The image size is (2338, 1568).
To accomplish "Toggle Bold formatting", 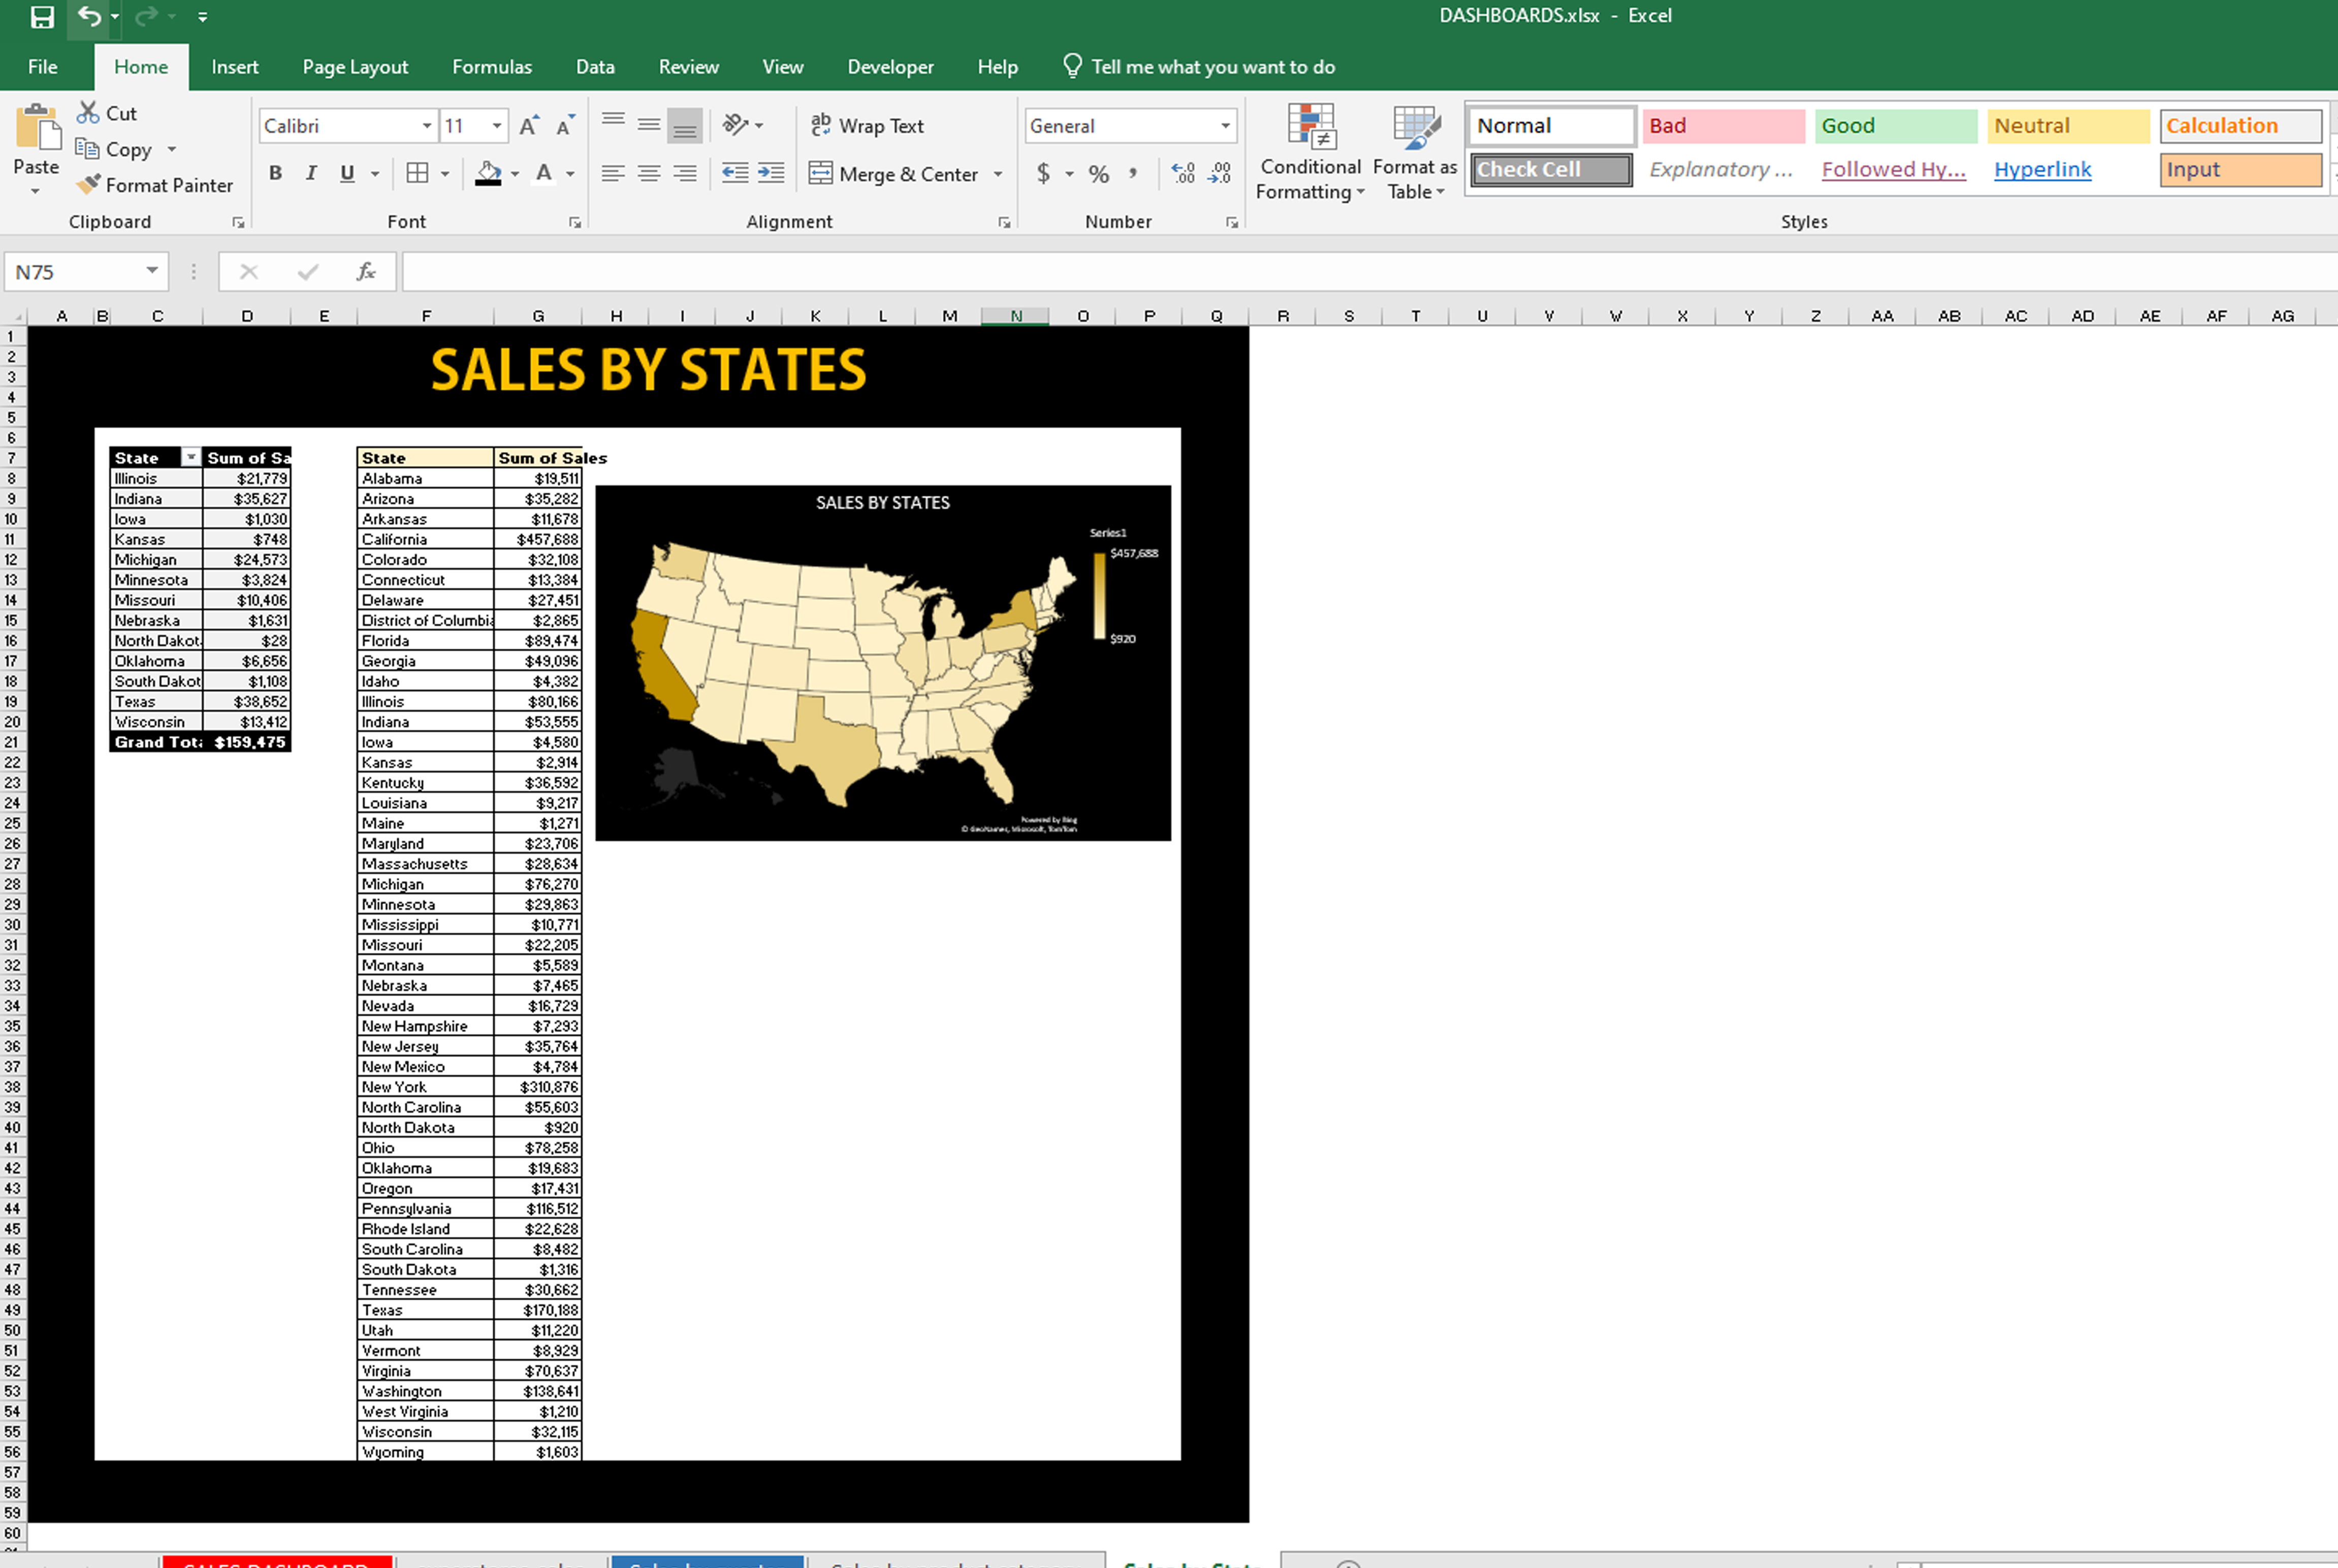I will pyautogui.click(x=275, y=173).
